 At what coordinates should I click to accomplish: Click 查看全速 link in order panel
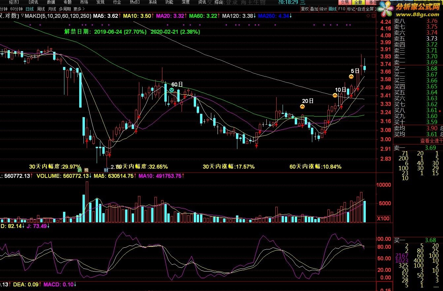pos(431,141)
